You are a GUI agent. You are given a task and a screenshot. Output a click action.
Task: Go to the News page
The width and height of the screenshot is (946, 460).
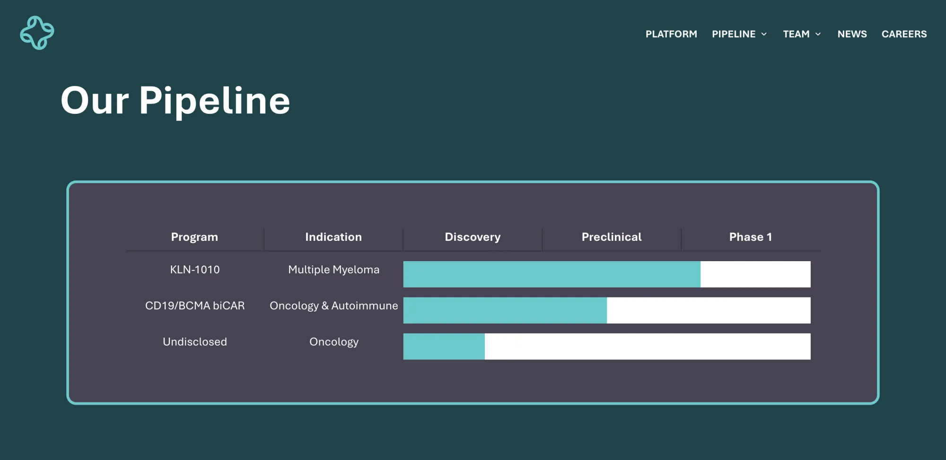[x=852, y=34]
